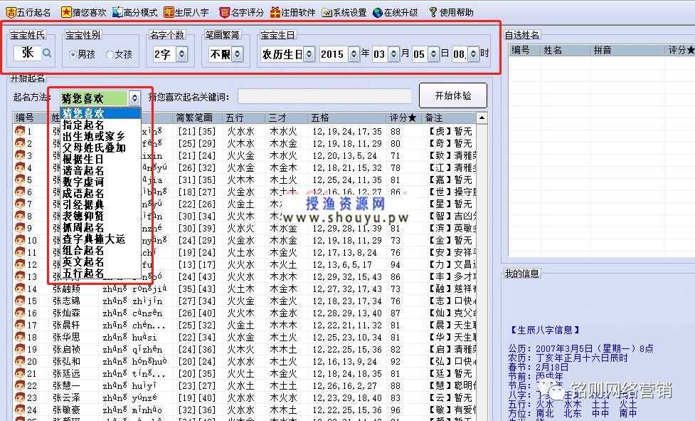This screenshot has height=421, width=695.
Task: Choose 组合起名 in the method list
Action: [x=100, y=250]
